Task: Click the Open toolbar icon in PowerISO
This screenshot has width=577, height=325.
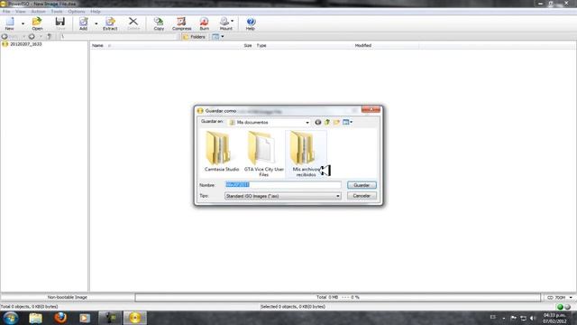Action: click(x=37, y=23)
